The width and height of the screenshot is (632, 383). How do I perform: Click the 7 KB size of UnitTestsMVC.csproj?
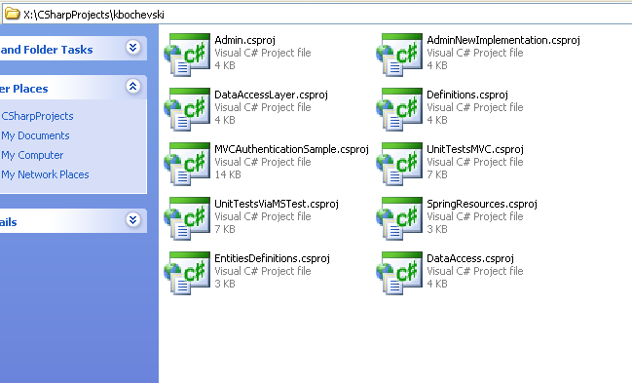point(437,174)
